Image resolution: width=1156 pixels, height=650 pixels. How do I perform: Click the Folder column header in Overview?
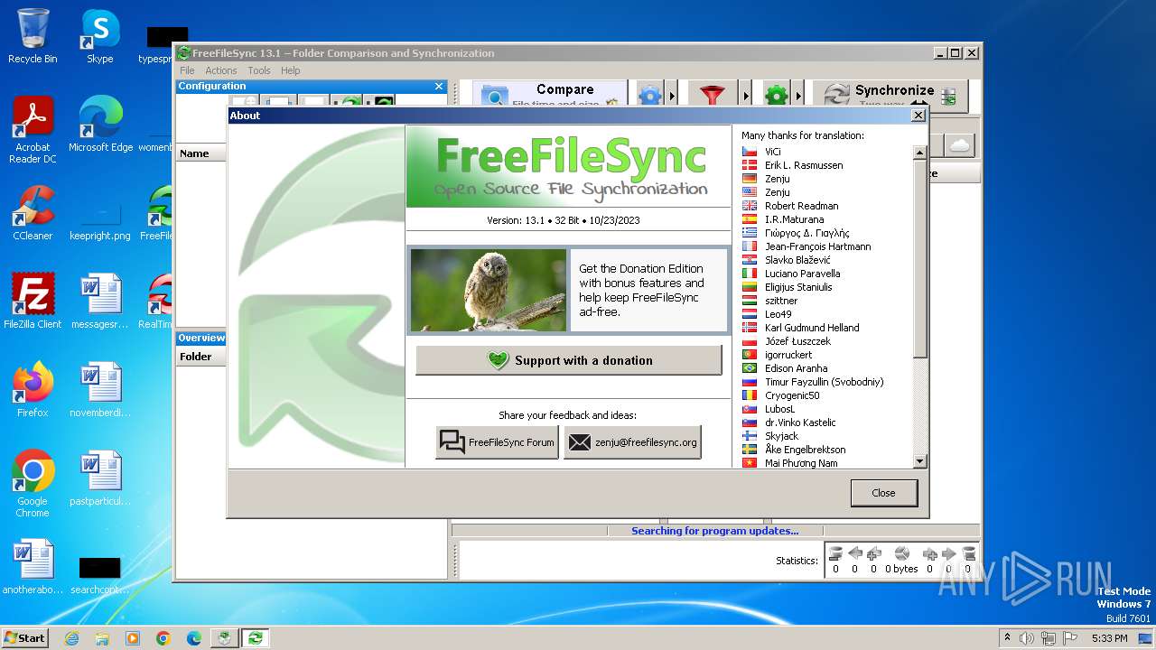(x=200, y=357)
